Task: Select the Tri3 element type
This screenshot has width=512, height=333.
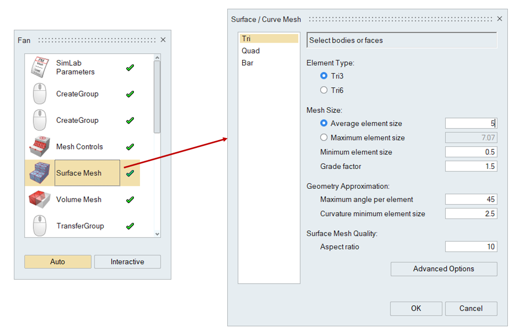Action: click(x=324, y=76)
